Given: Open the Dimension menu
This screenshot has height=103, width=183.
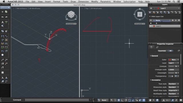Looking at the screenshot, I should 83,1.
